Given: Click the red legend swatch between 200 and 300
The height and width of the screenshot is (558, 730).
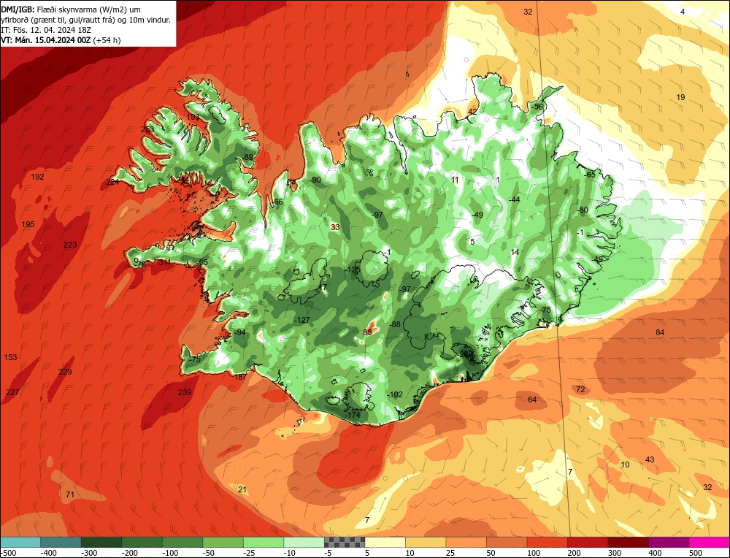Looking at the screenshot, I should (588, 542).
